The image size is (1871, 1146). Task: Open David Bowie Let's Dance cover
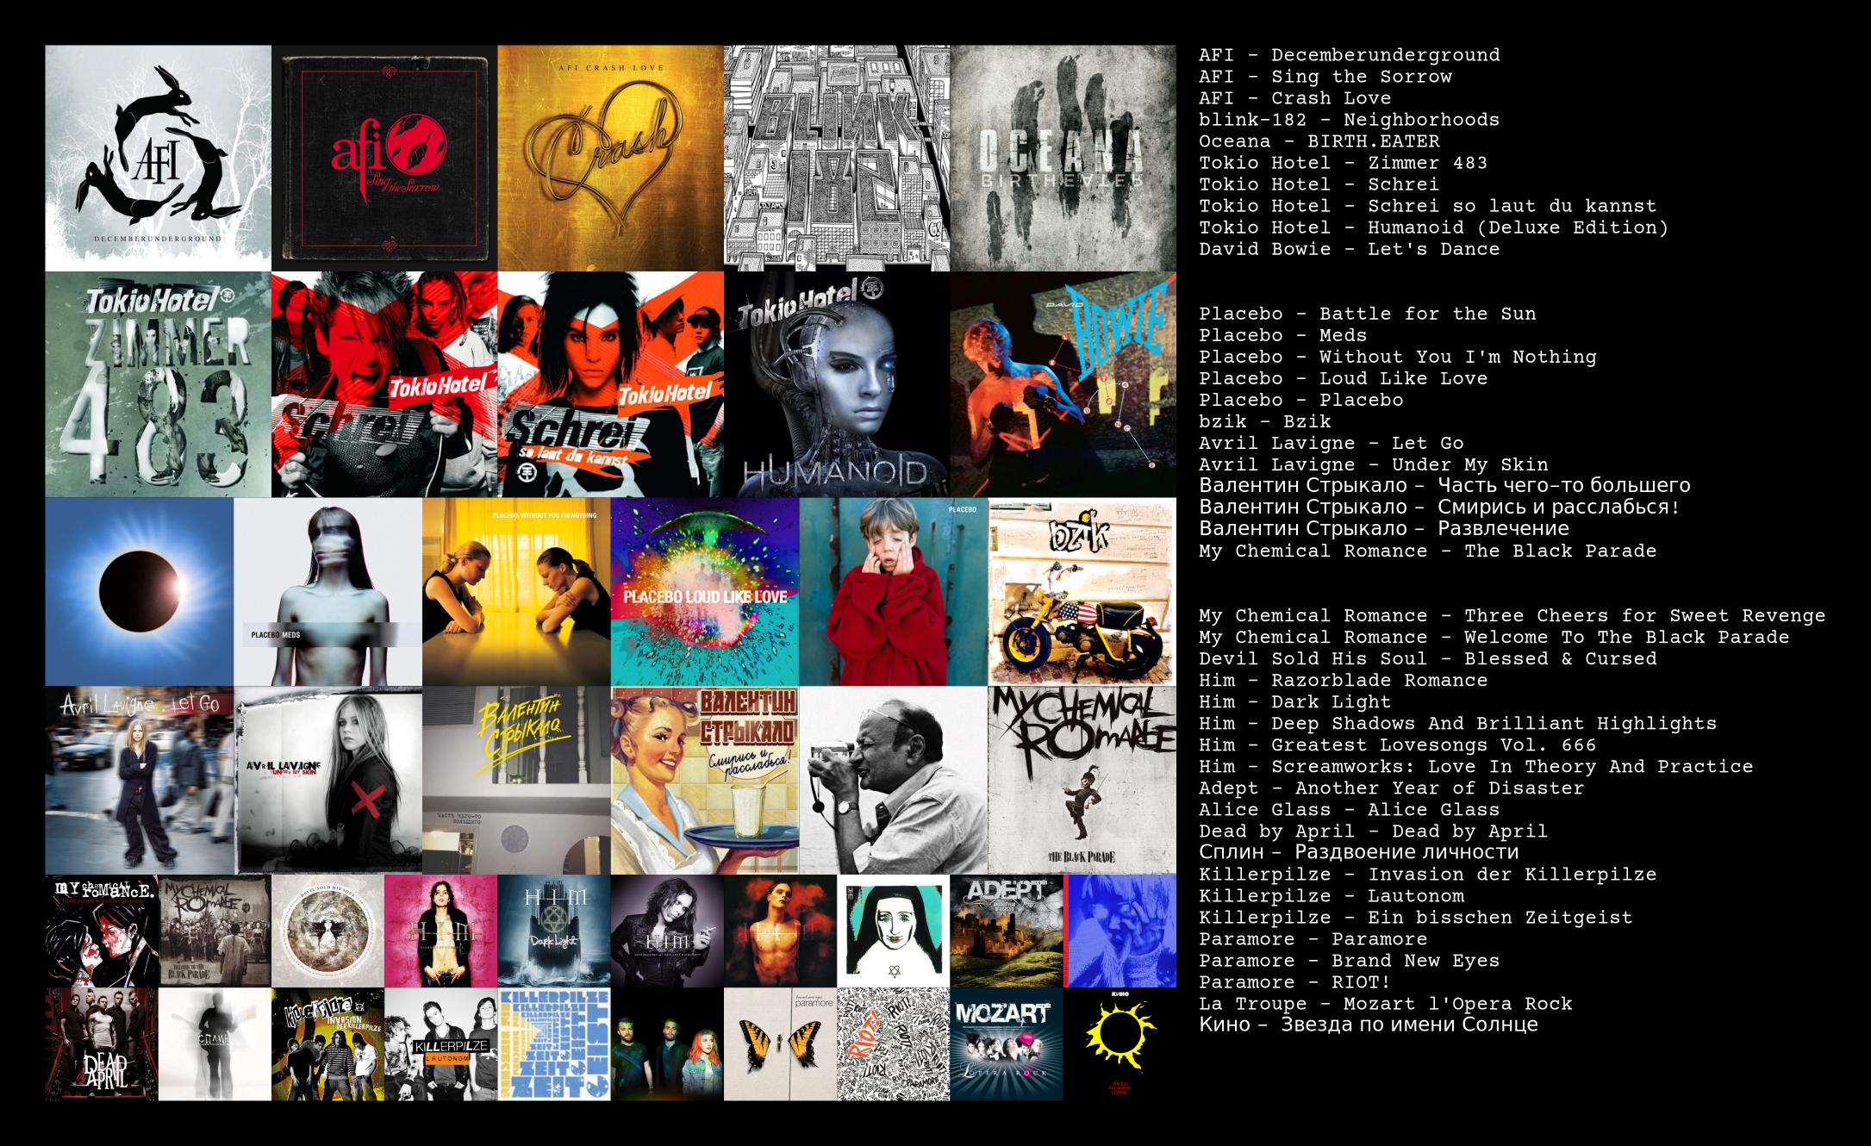pyautogui.click(x=1063, y=384)
